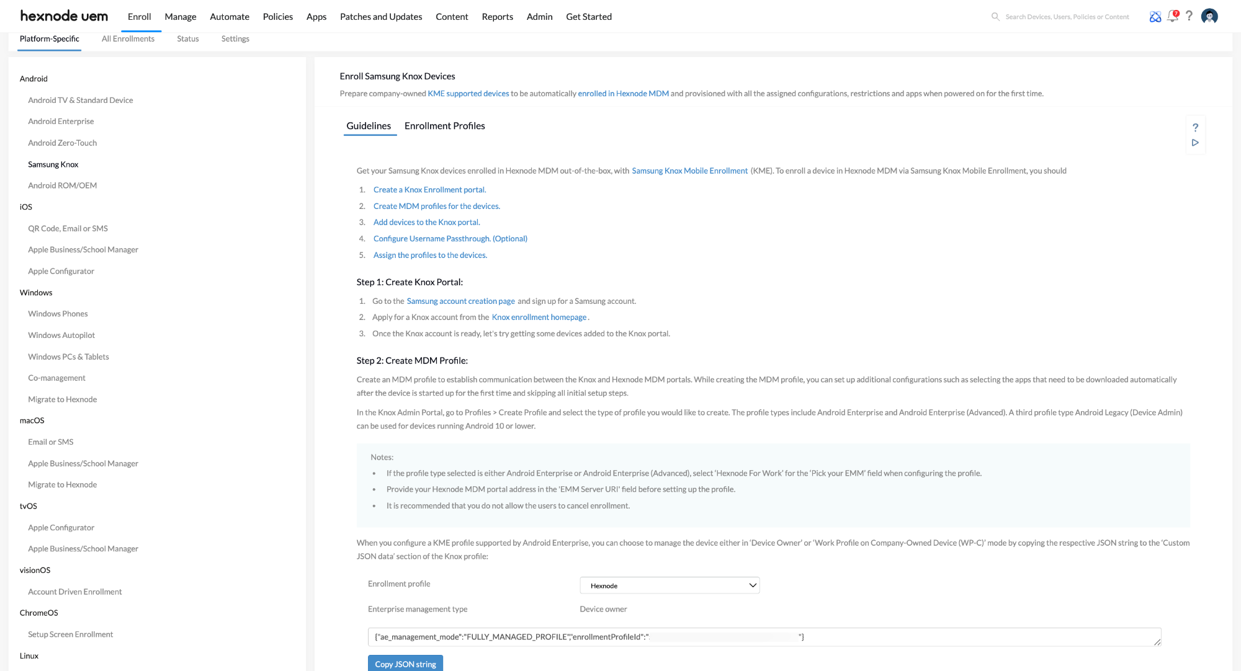Click the search devices input field
The width and height of the screenshot is (1241, 671).
click(1067, 17)
